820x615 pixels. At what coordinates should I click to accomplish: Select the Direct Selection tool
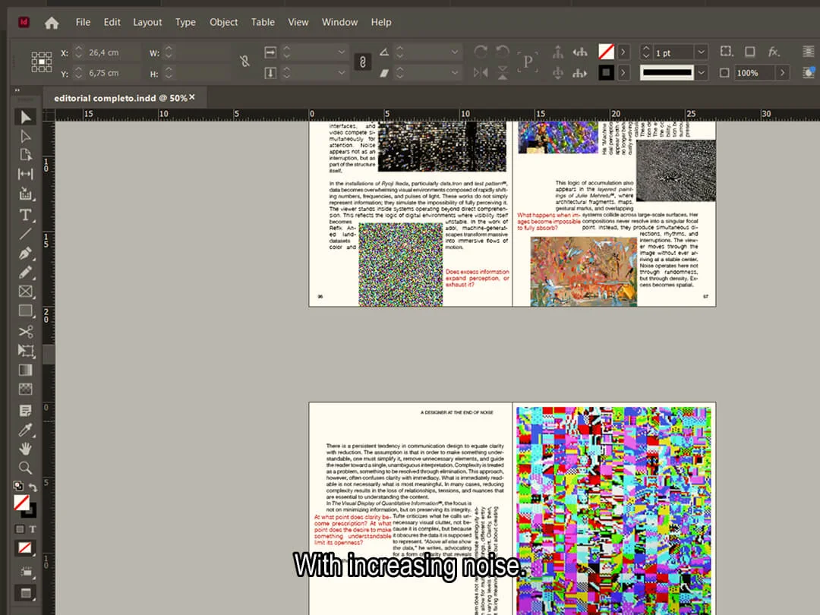point(25,136)
